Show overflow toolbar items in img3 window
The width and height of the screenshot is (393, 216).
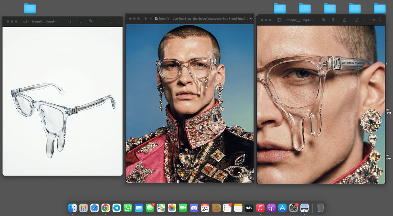click(374, 20)
